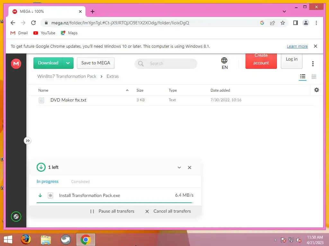The image size is (329, 246).
Task: Click the green download arrow in transfer row
Action: [x=40, y=195]
